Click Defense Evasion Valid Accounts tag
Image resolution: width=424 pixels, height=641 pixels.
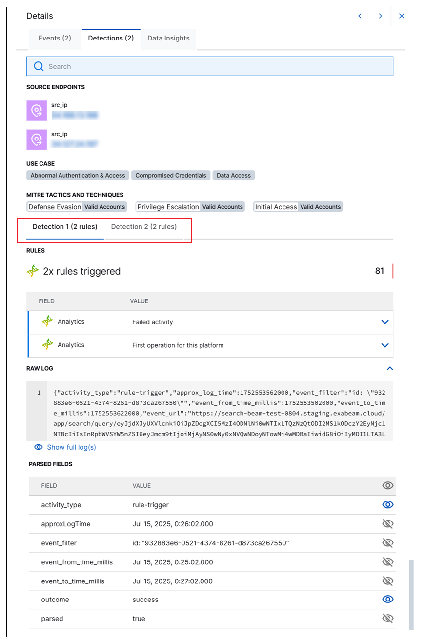[x=77, y=207]
